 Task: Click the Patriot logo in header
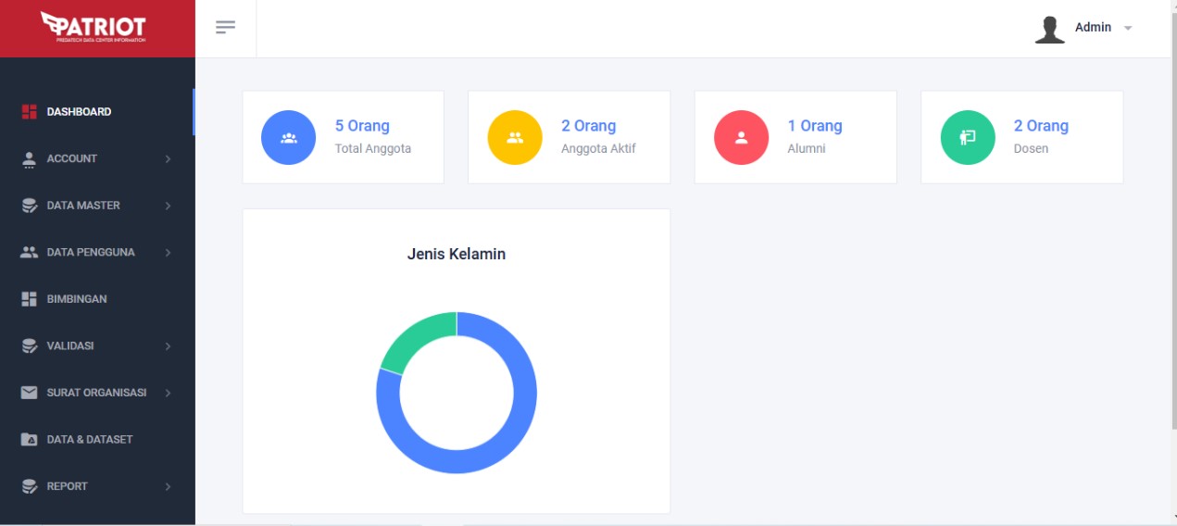point(97,28)
